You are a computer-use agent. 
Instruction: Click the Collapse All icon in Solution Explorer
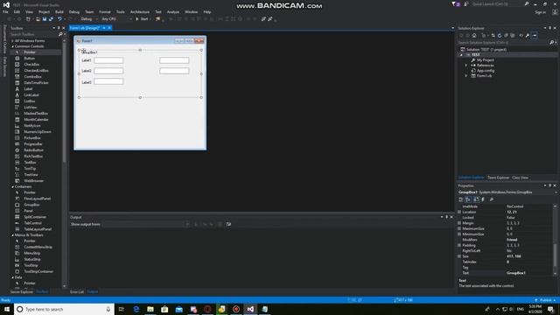coord(506,35)
